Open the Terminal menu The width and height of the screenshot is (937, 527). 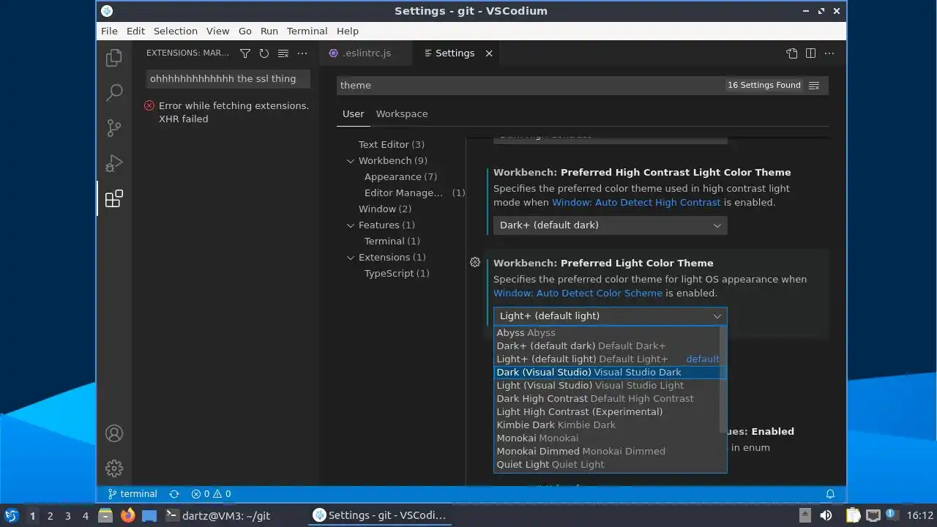pyautogui.click(x=307, y=31)
